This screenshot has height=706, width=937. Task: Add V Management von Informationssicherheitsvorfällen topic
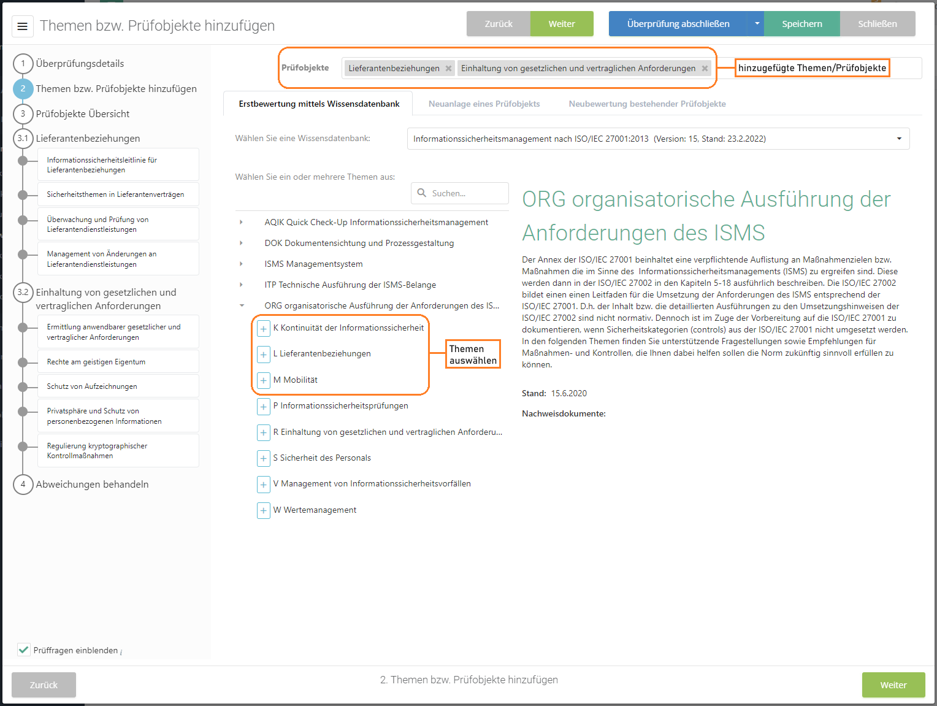point(263,484)
